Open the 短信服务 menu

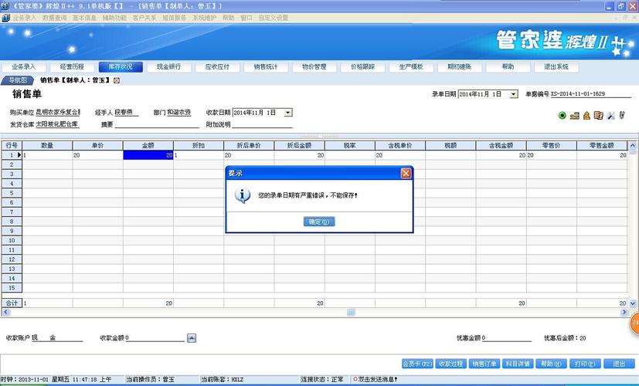coord(175,18)
